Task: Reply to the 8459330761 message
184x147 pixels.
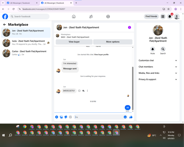Action: coord(84,91)
